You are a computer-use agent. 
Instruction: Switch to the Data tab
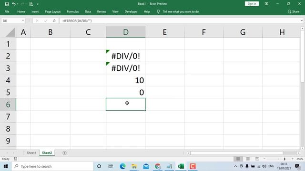pyautogui.click(x=88, y=11)
